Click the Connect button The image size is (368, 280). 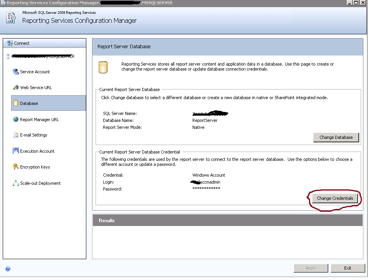(45, 43)
